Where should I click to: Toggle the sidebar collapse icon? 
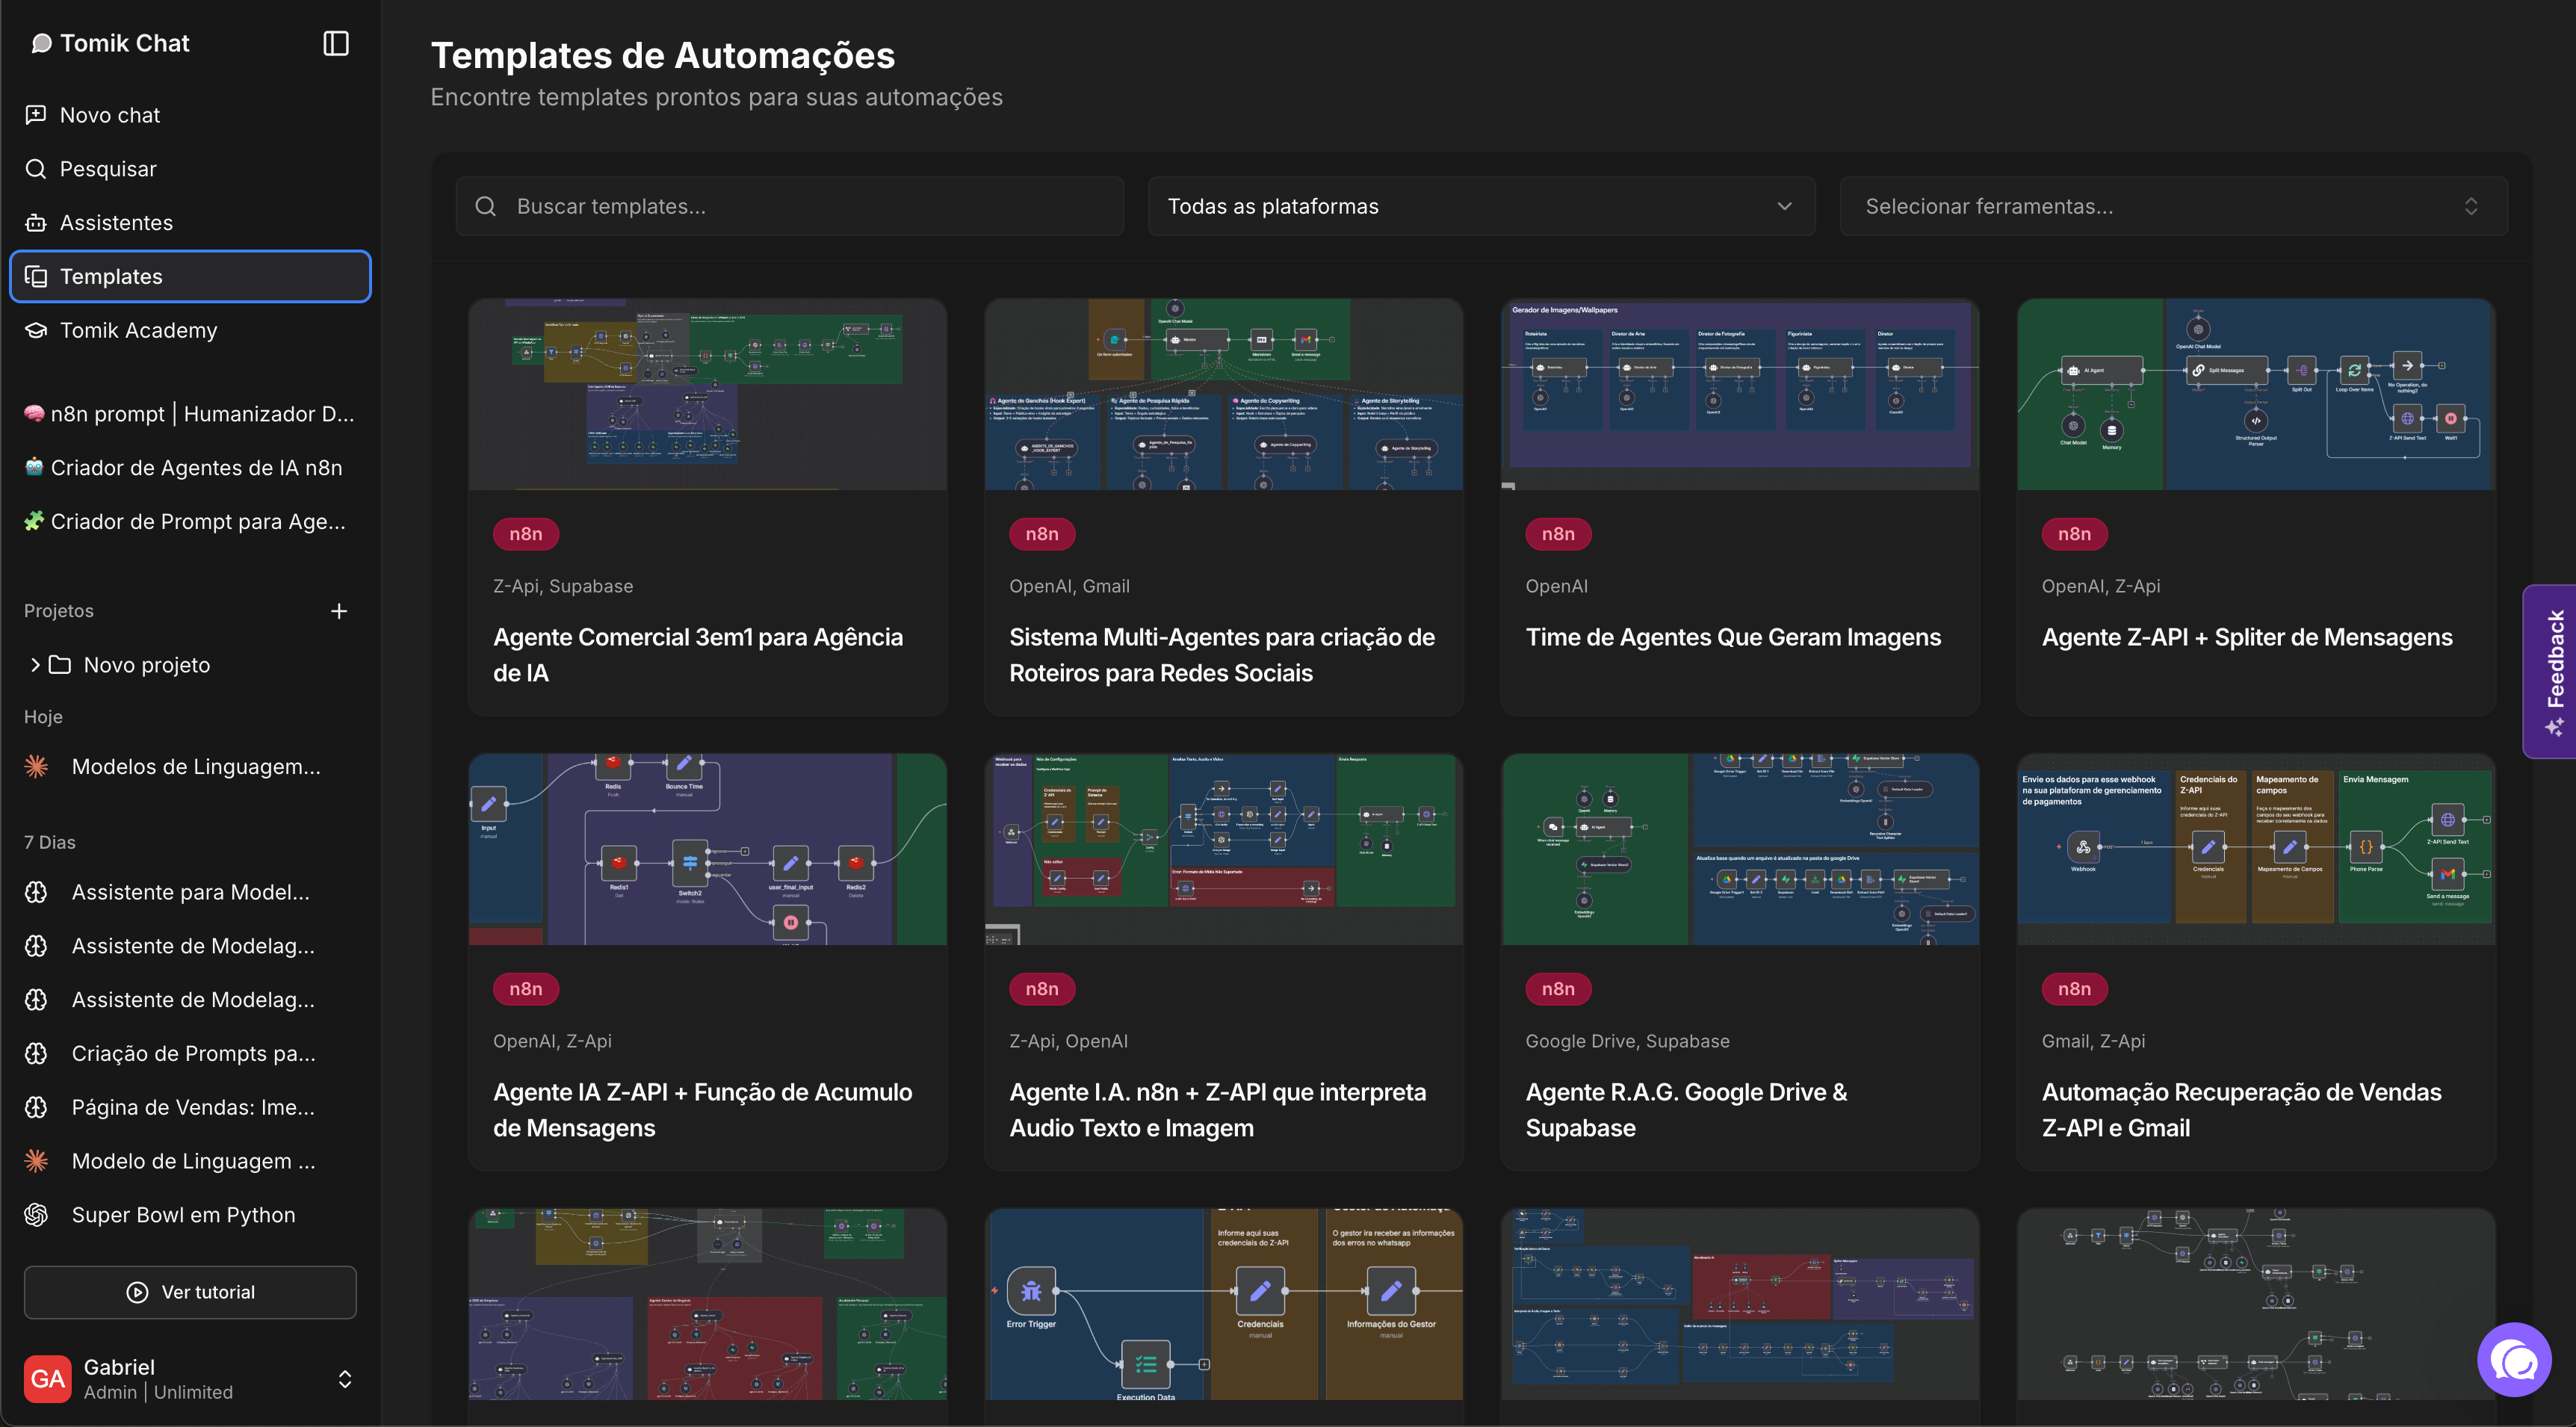pyautogui.click(x=336, y=43)
